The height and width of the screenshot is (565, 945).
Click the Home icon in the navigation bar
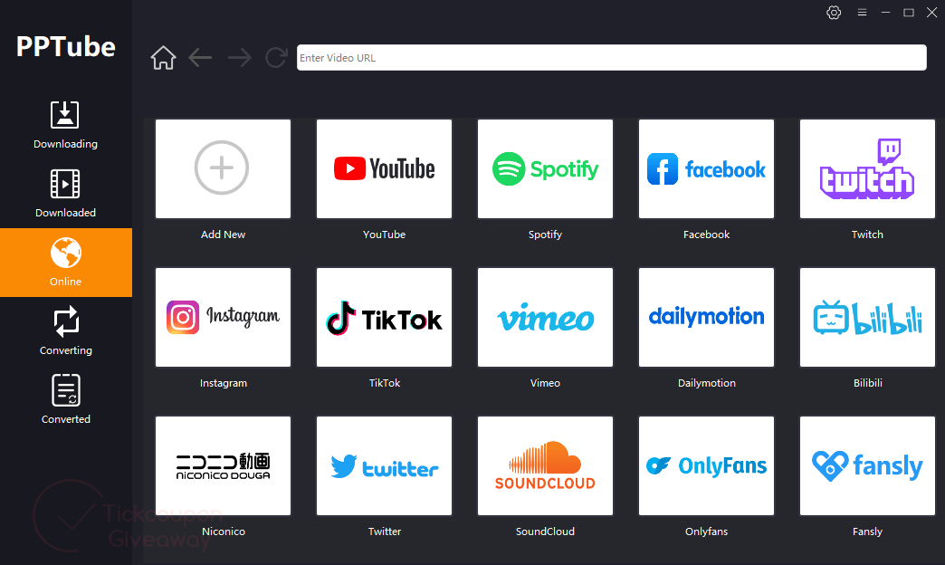pos(163,58)
